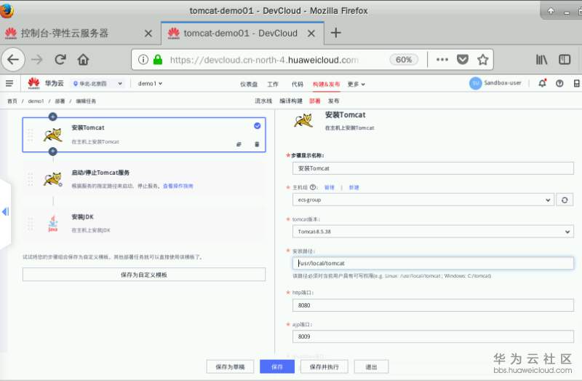582x381 pixels.
Task: Click the 60% zoom level indicator
Action: pos(404,60)
